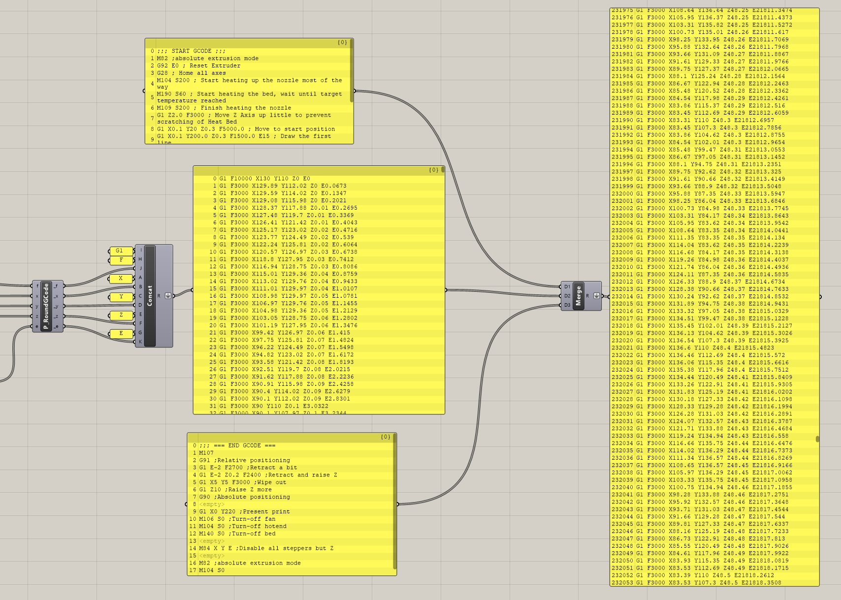Select the Merge component name bar

coord(579,296)
